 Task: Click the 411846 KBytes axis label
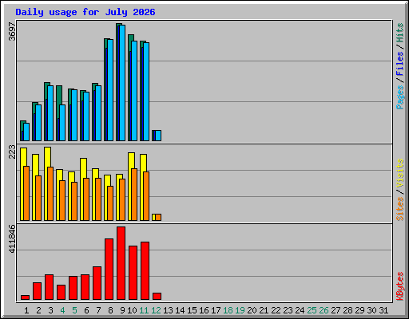coord(12,238)
